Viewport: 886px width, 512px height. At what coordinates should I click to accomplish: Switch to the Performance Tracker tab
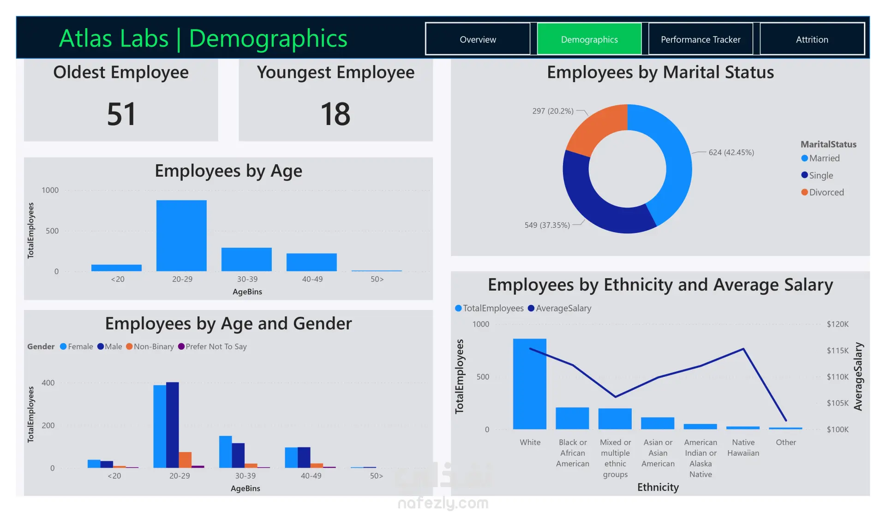[x=700, y=40]
